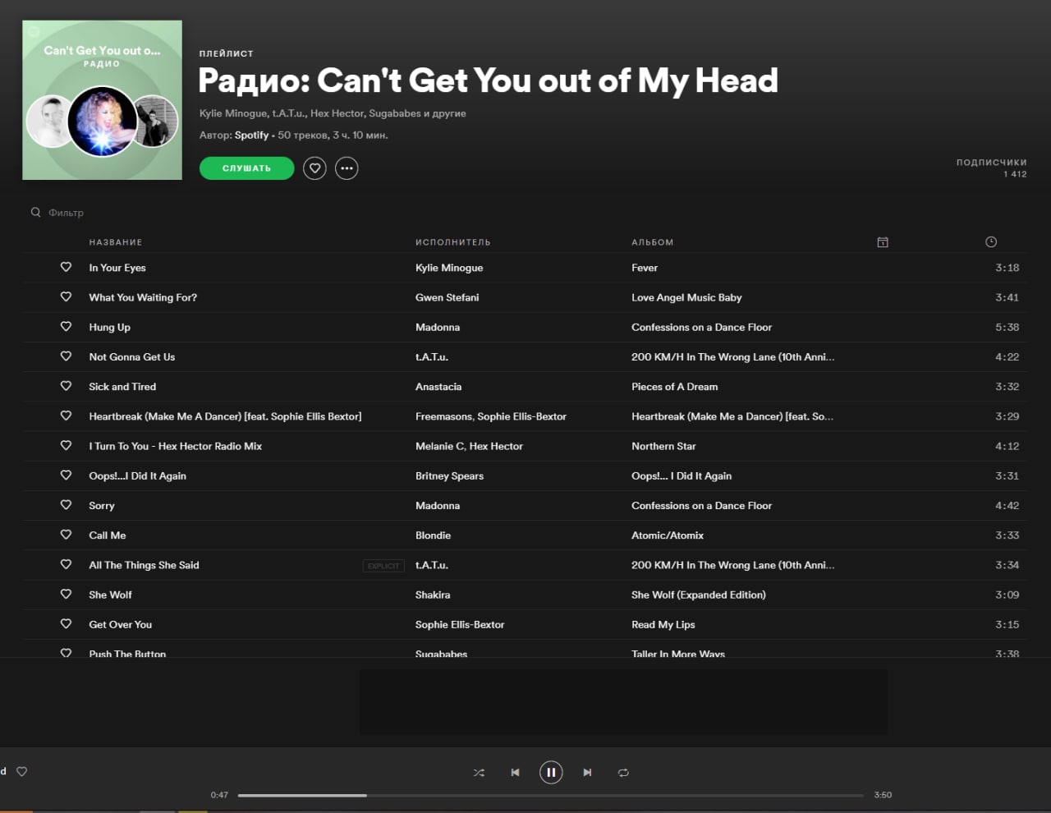Open Gwen Stefani artist page

point(447,297)
